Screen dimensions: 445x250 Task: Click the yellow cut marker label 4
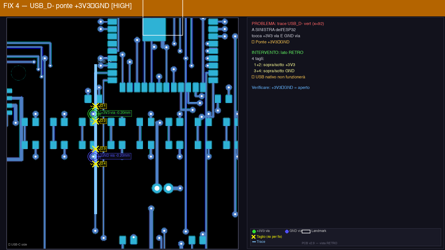[103, 164]
